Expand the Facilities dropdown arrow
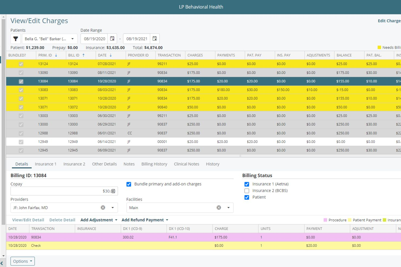Screen dimensions: 401x267 point(228,207)
